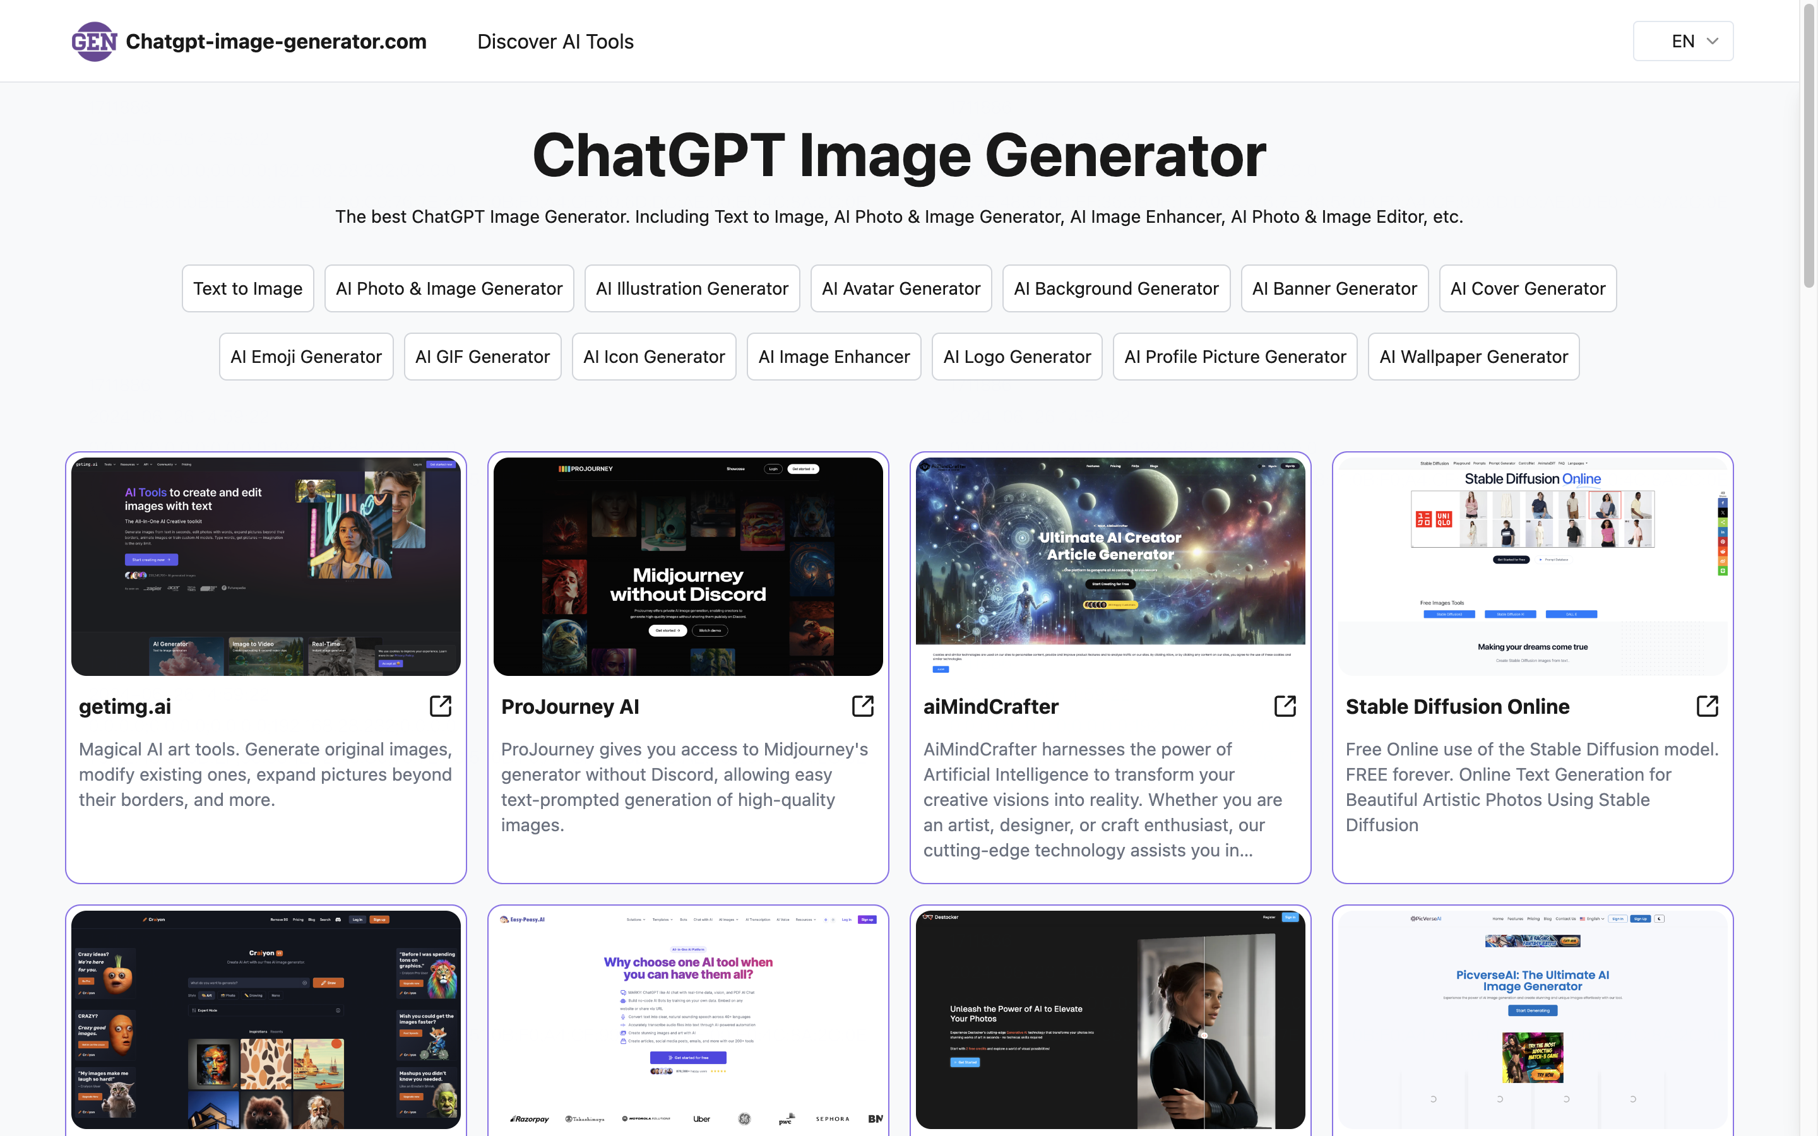This screenshot has width=1818, height=1136.
Task: Open getimg.ai via its external link icon
Action: pyautogui.click(x=440, y=706)
